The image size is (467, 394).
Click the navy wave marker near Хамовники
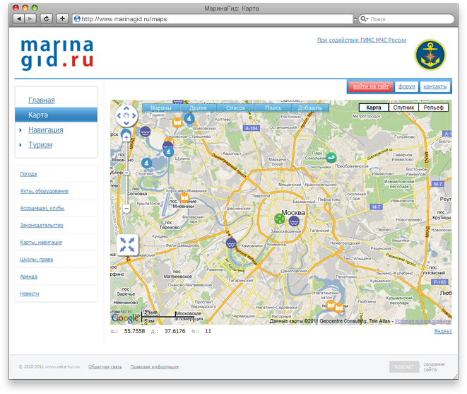click(231, 243)
